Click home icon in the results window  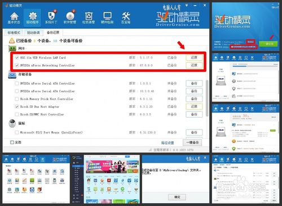pos(215,109)
